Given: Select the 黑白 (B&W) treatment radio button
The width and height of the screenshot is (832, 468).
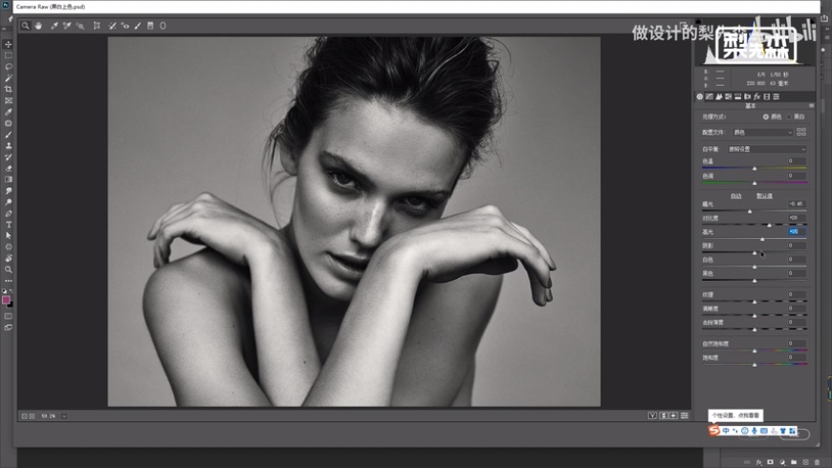Looking at the screenshot, I should (790, 117).
